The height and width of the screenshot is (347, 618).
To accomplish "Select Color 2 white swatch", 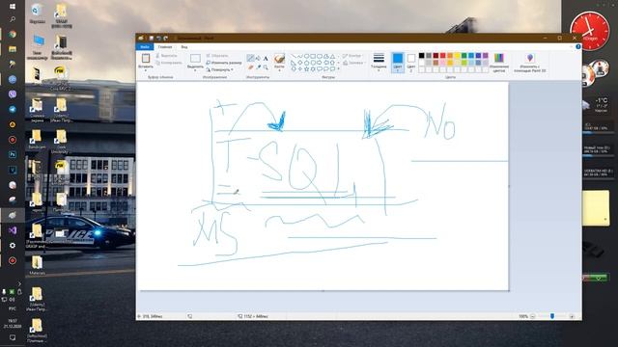I will click(x=411, y=63).
